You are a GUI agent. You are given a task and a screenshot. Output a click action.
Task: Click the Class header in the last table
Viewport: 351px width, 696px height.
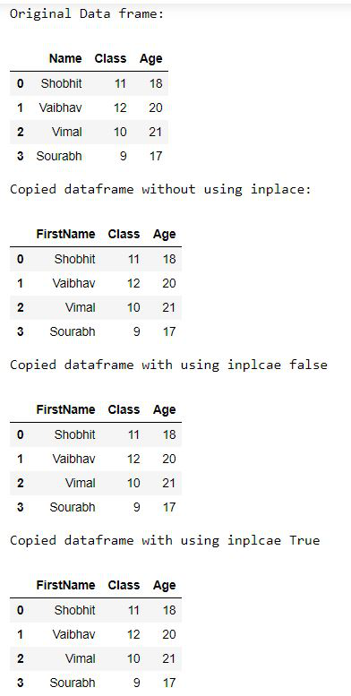[124, 585]
